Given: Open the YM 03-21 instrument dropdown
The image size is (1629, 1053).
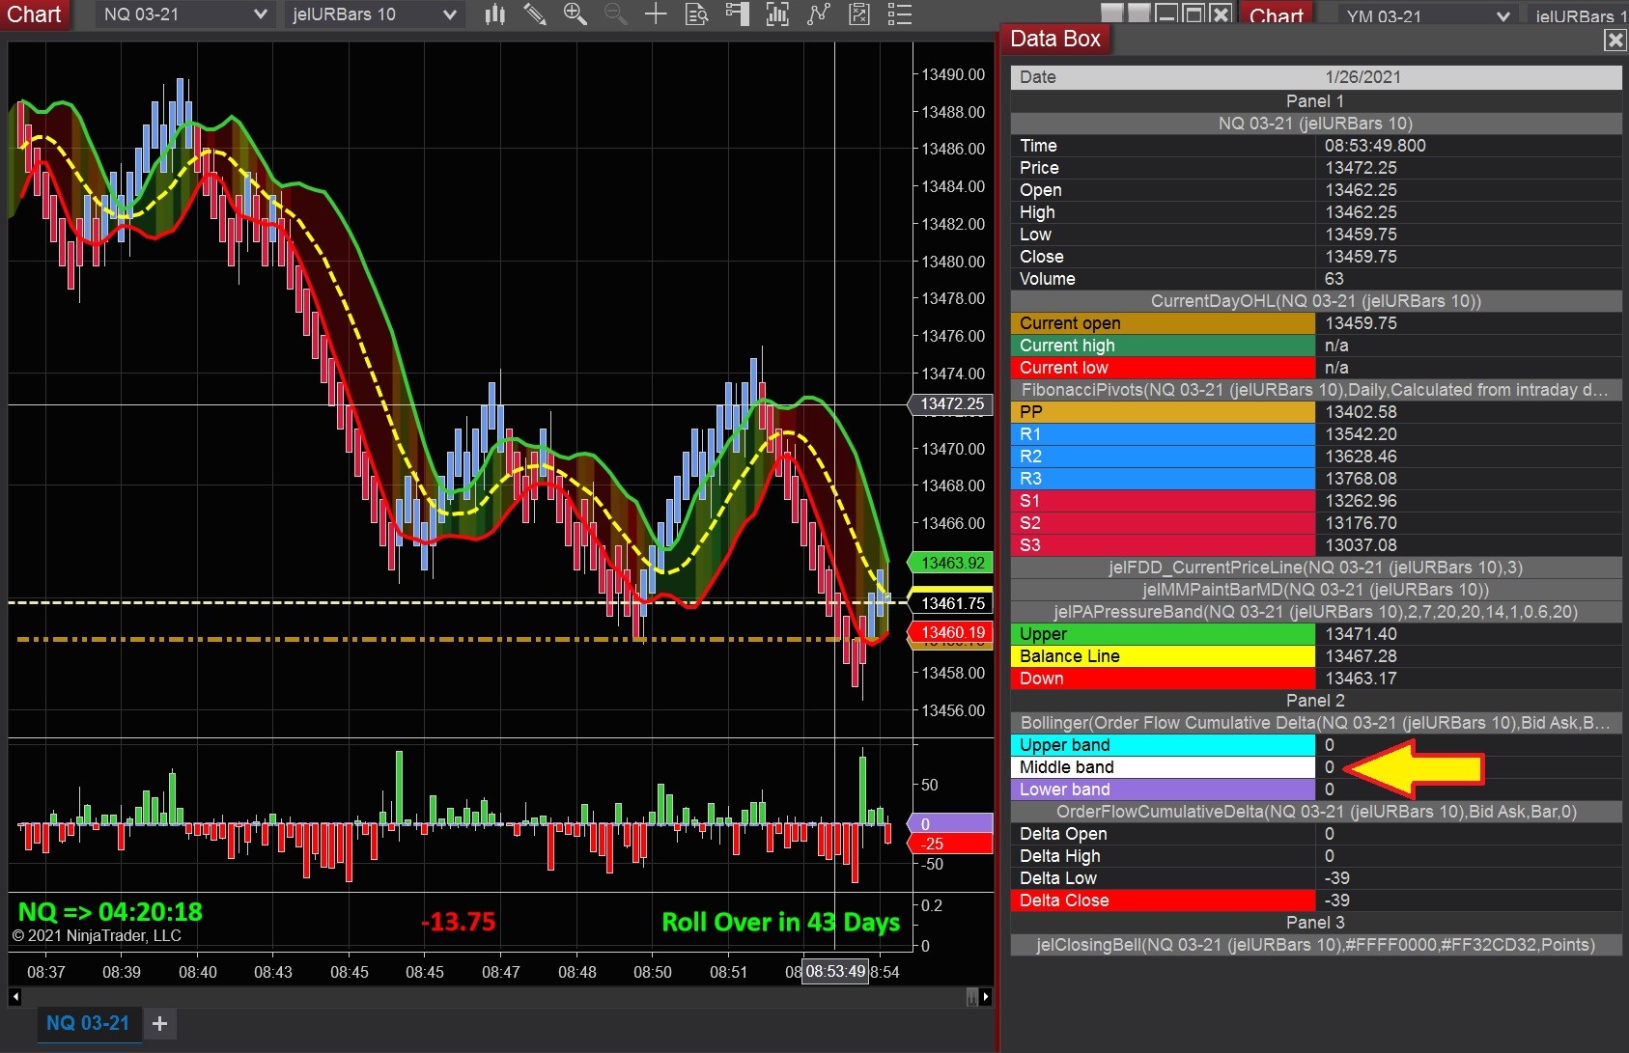Looking at the screenshot, I should coord(1502,16).
